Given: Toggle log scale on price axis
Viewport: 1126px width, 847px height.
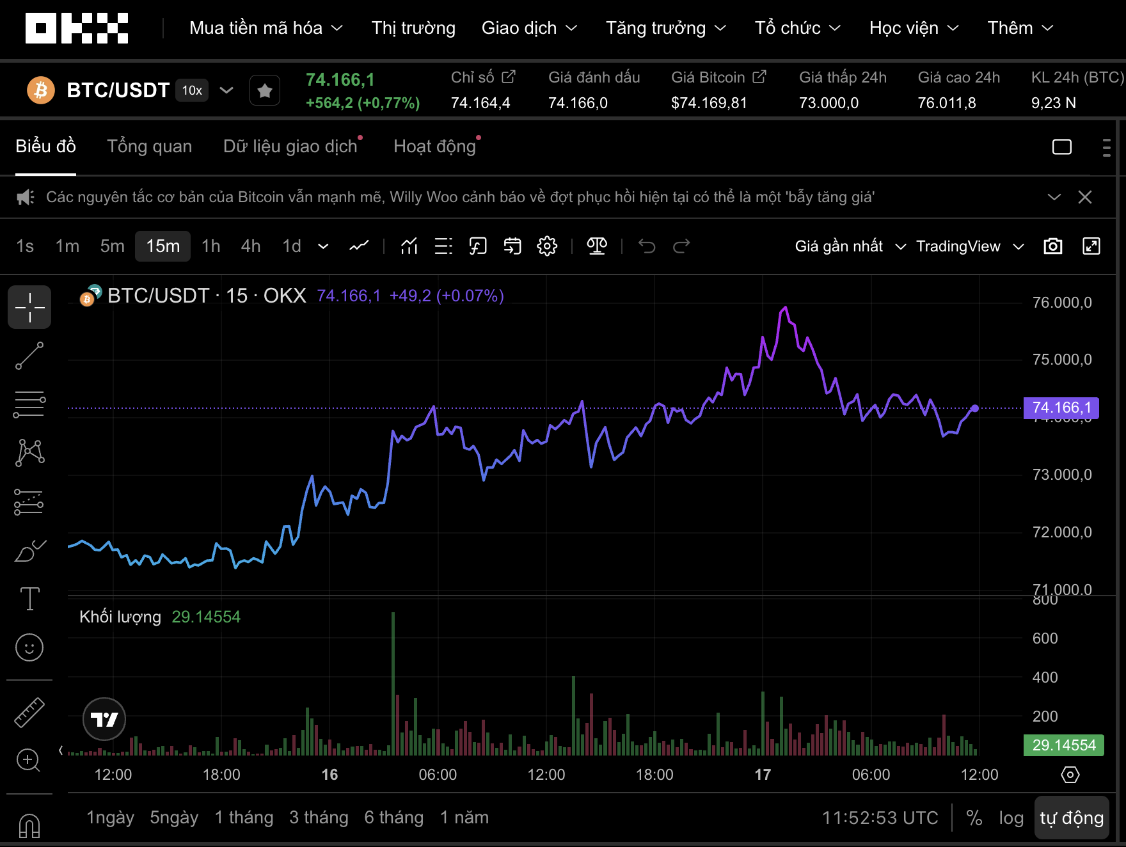Looking at the screenshot, I should [1011, 818].
